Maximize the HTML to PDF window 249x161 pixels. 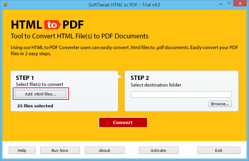pos(229,3)
